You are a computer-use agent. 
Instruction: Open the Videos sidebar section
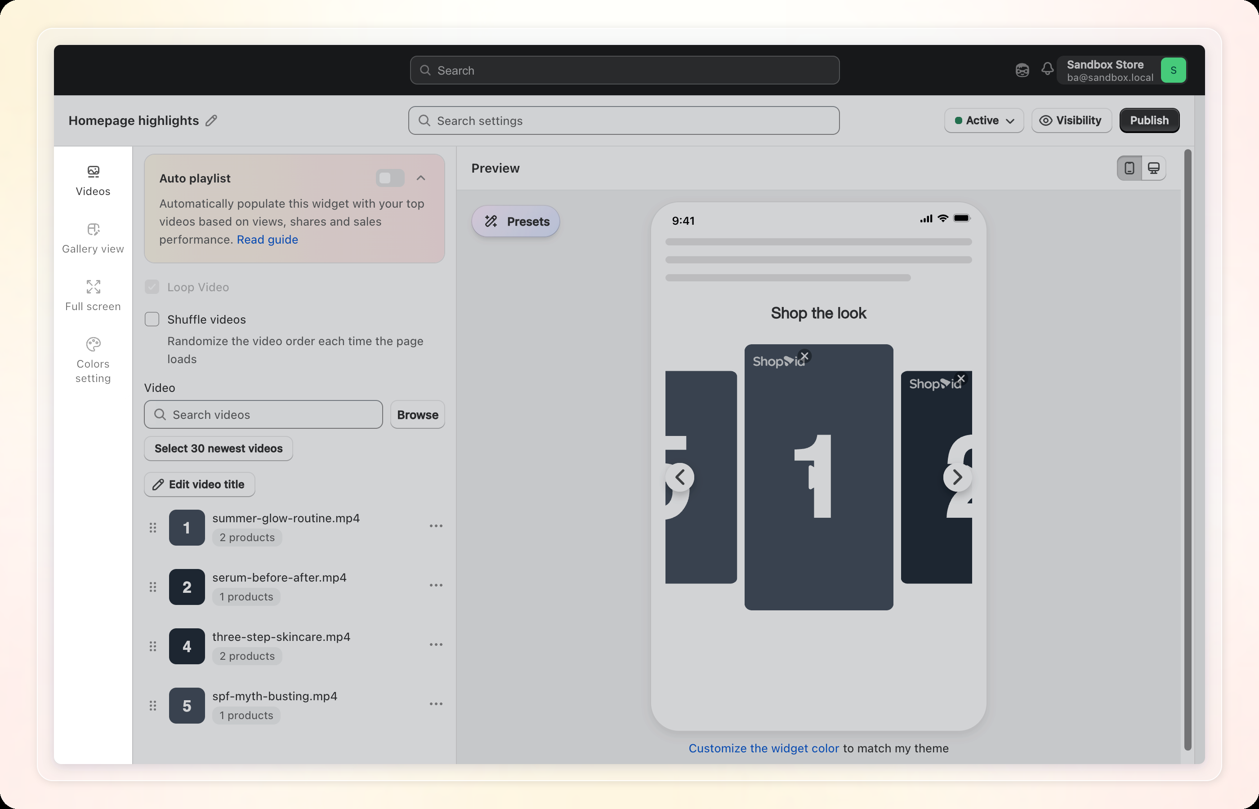[93, 181]
